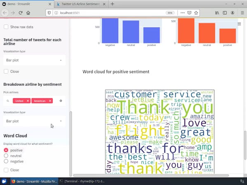
Task: Click the main page vertical scrollbar
Action: [245, 145]
